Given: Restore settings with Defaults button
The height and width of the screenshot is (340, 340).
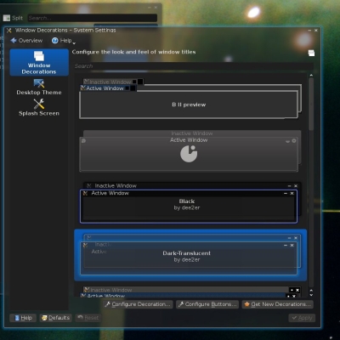Looking at the screenshot, I should click(x=56, y=318).
